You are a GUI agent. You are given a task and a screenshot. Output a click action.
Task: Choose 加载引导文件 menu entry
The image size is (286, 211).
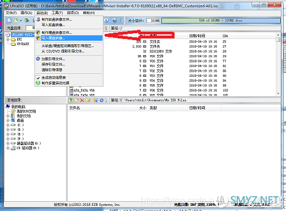(x=69, y=59)
